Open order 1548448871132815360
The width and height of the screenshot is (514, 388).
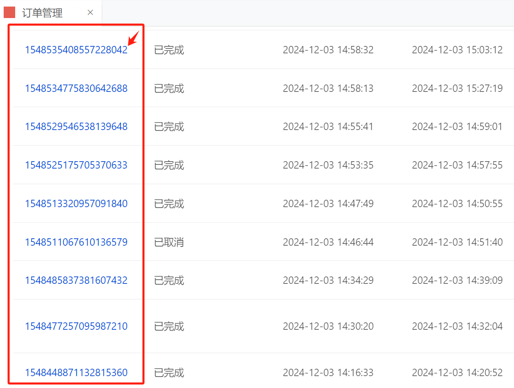pos(76,373)
